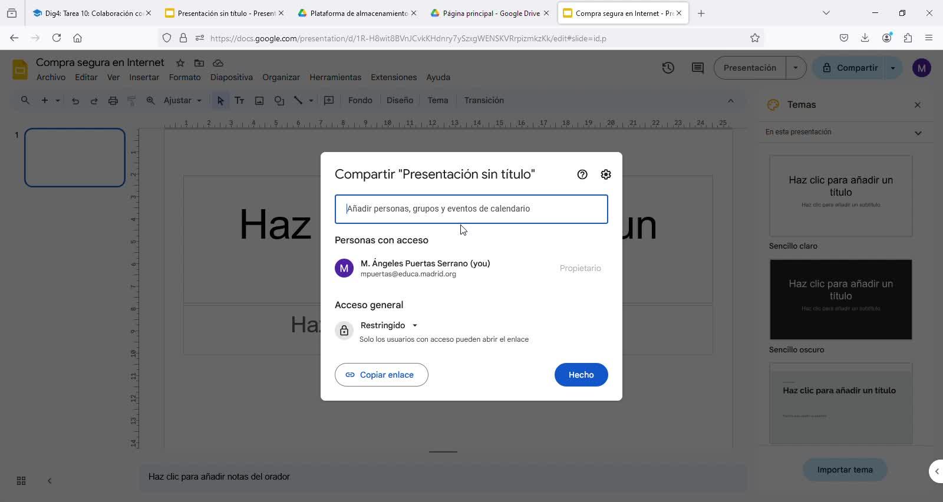Open Firefox downloads icon
Viewport: 943px width, 502px height.
pyautogui.click(x=865, y=38)
